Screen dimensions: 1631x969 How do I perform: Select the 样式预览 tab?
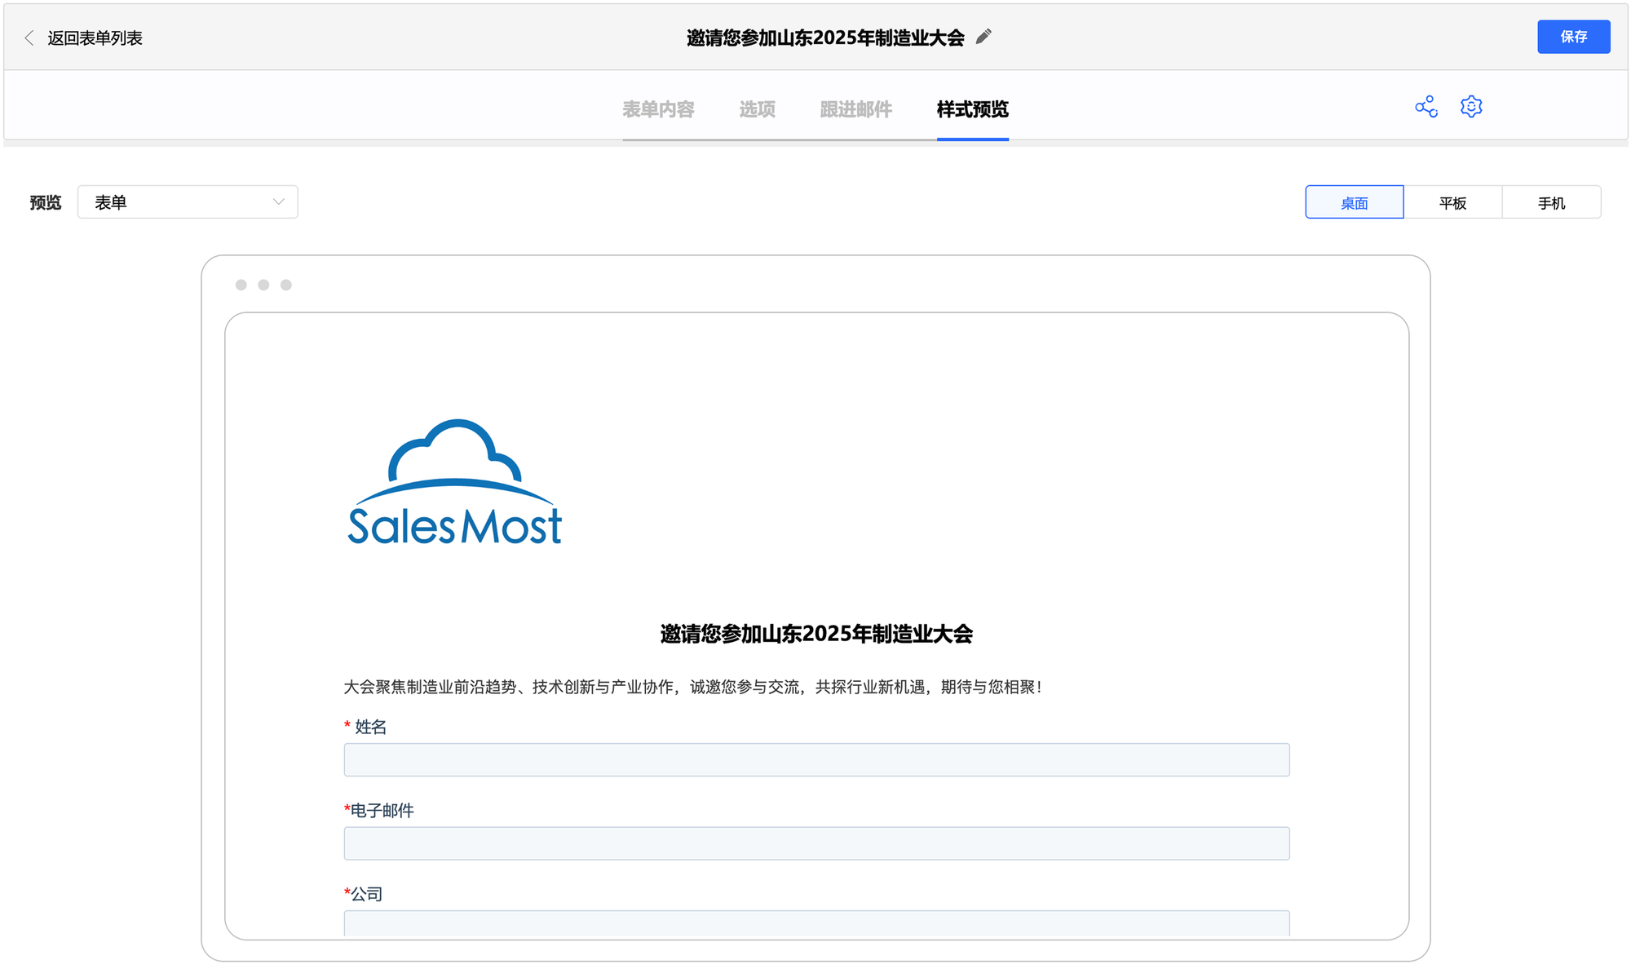972,109
